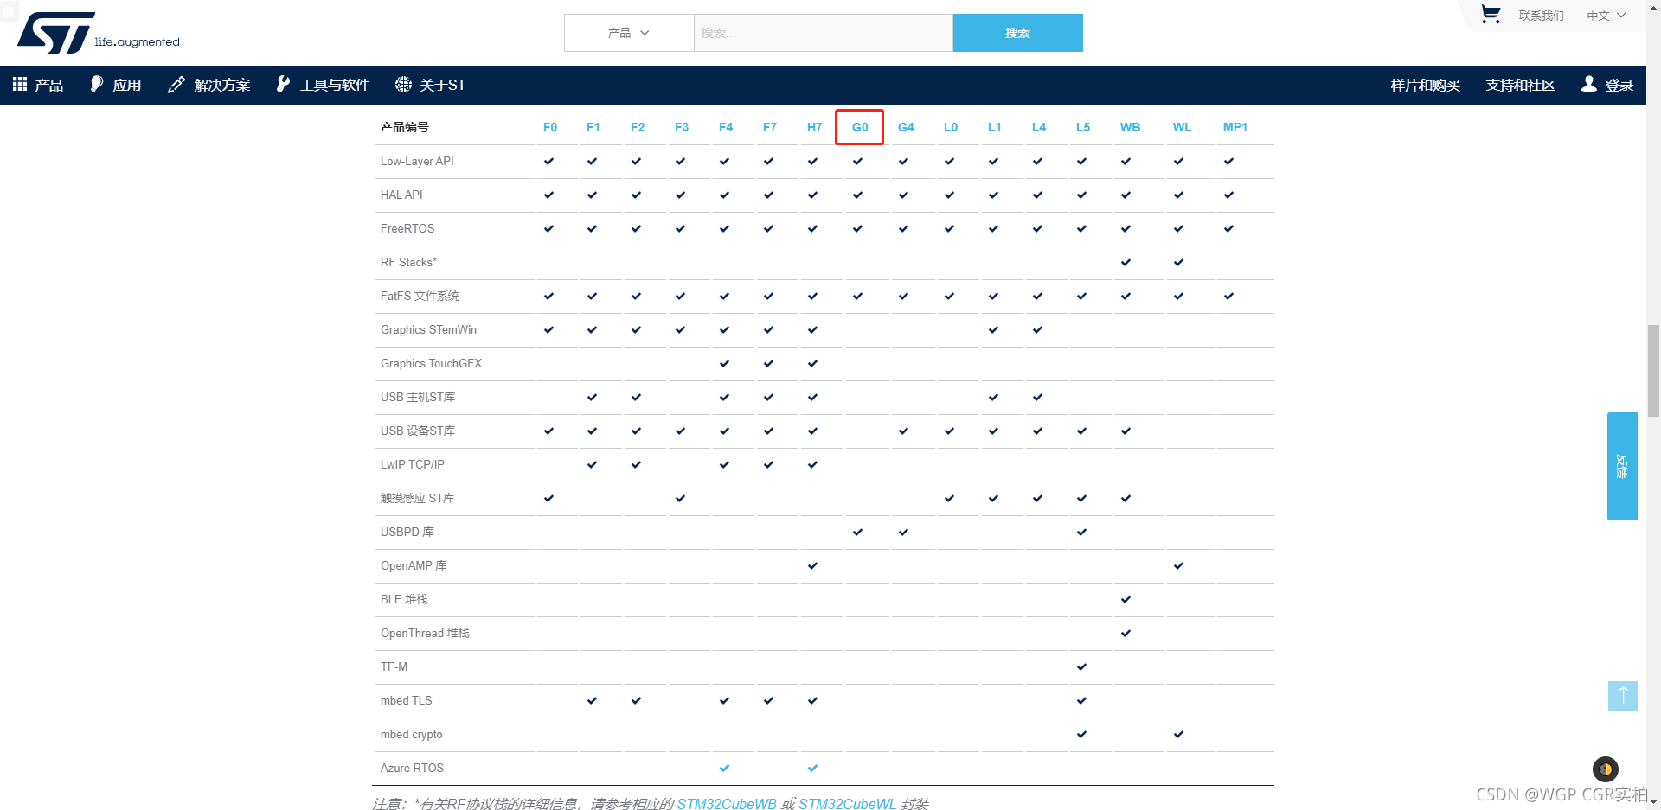Open the F7 product series link

(770, 127)
